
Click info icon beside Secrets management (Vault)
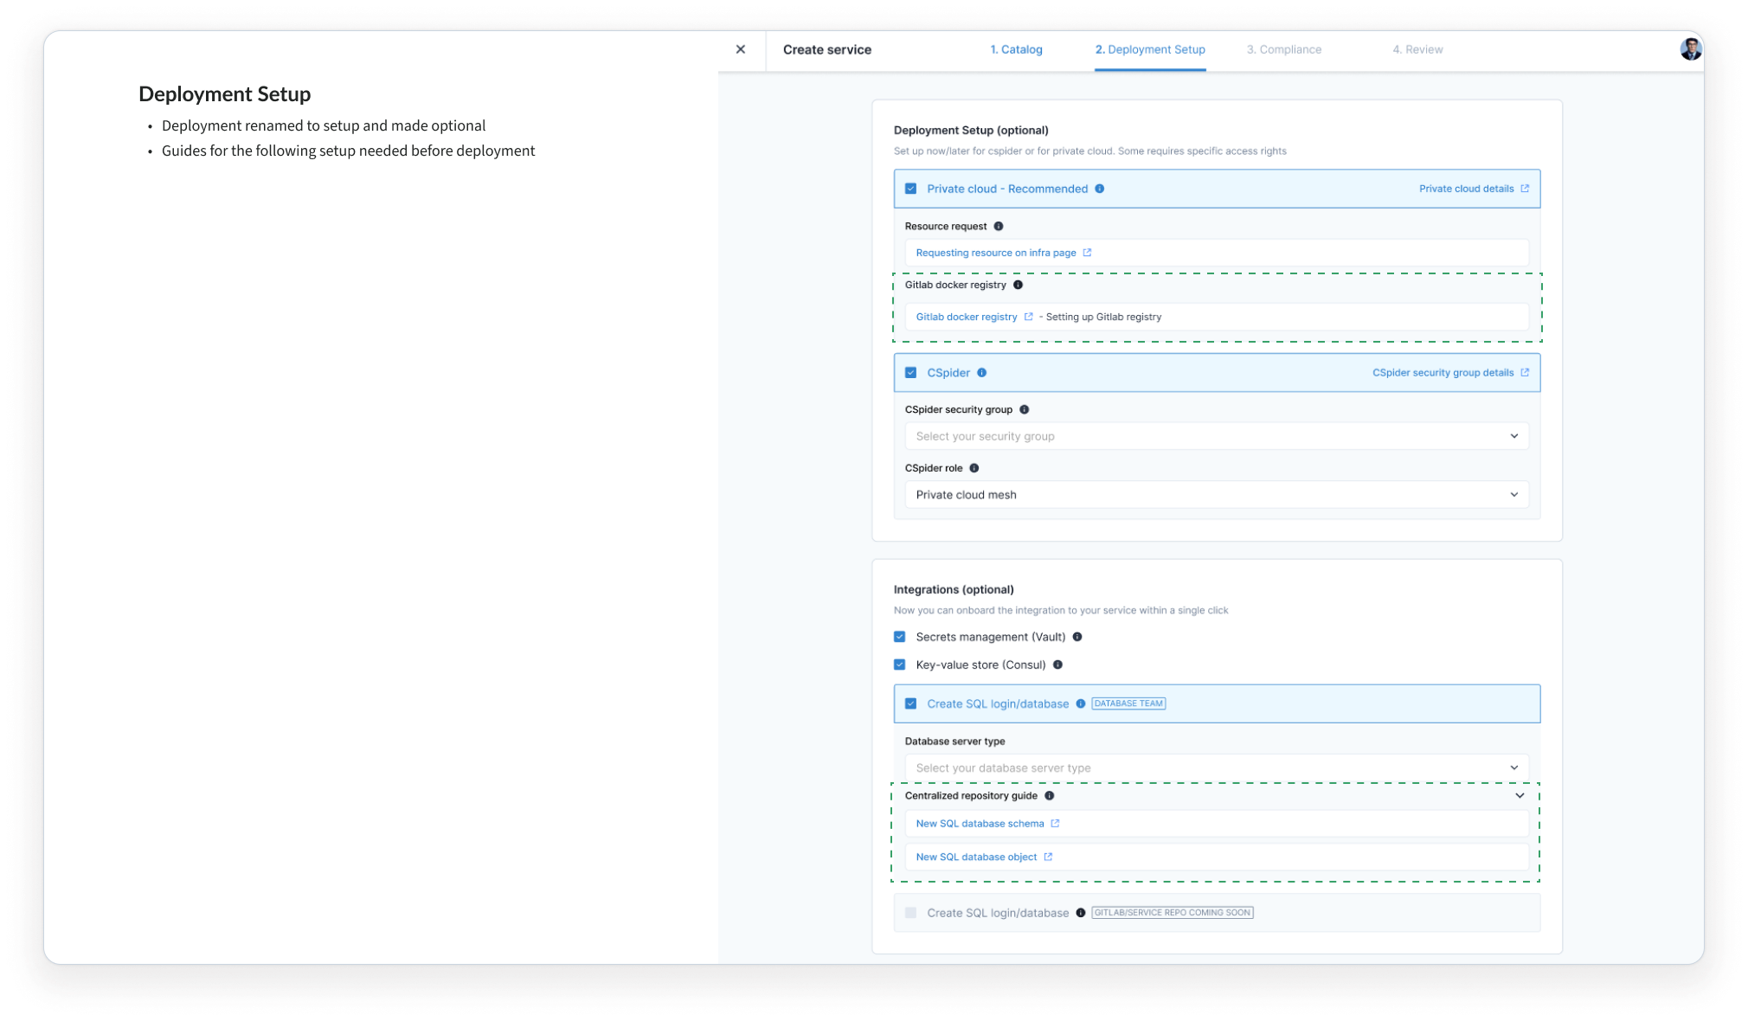(1077, 637)
